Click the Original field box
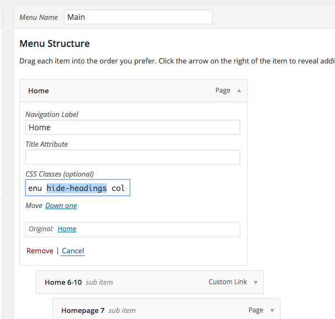335x319 pixels. click(x=133, y=230)
